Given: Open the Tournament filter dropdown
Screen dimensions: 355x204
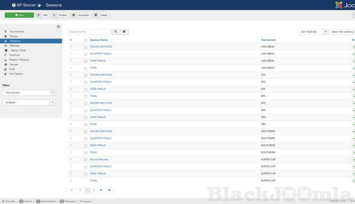Looking at the screenshot, I should (29, 93).
